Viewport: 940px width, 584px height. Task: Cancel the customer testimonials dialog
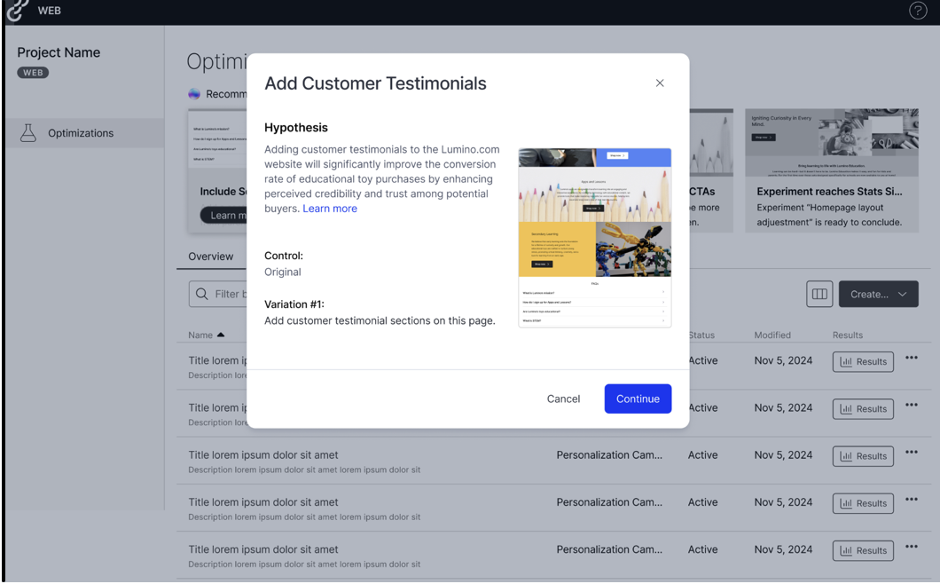point(563,399)
